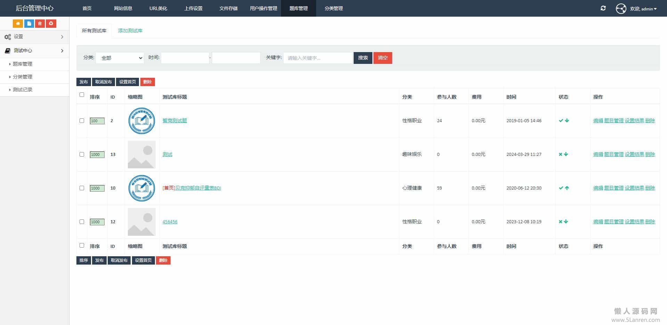Image resolution: width=667 pixels, height=325 pixels.
Task: Open 网站信息 in the top navigation
Action: (x=123, y=8)
